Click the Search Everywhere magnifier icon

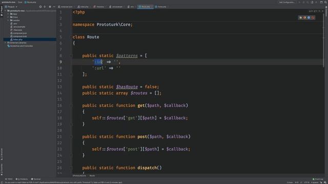point(325,2)
